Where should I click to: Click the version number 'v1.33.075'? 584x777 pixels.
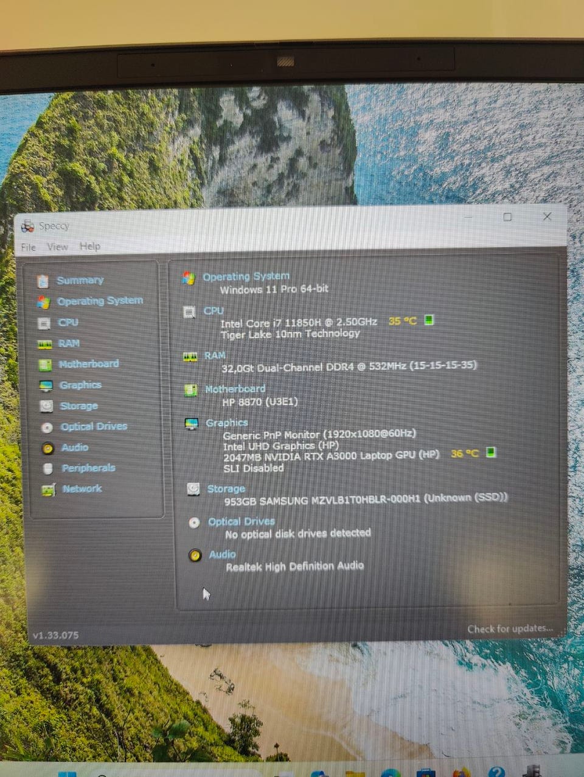click(55, 635)
